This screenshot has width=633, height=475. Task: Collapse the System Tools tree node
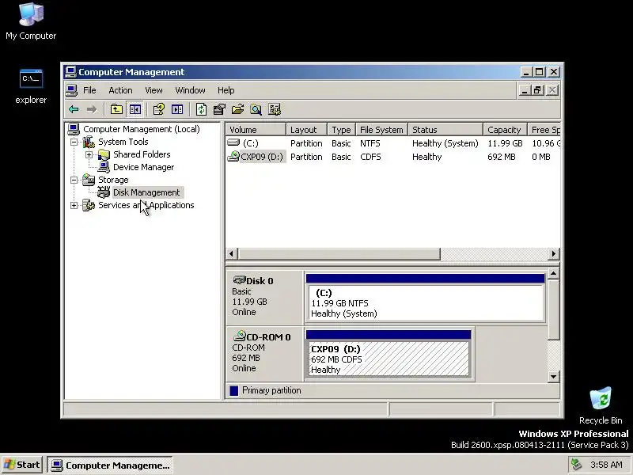point(74,142)
